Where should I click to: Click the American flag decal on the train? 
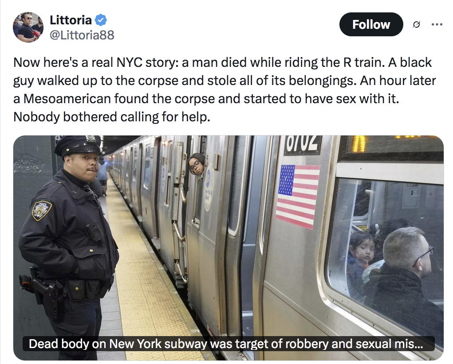point(298,197)
